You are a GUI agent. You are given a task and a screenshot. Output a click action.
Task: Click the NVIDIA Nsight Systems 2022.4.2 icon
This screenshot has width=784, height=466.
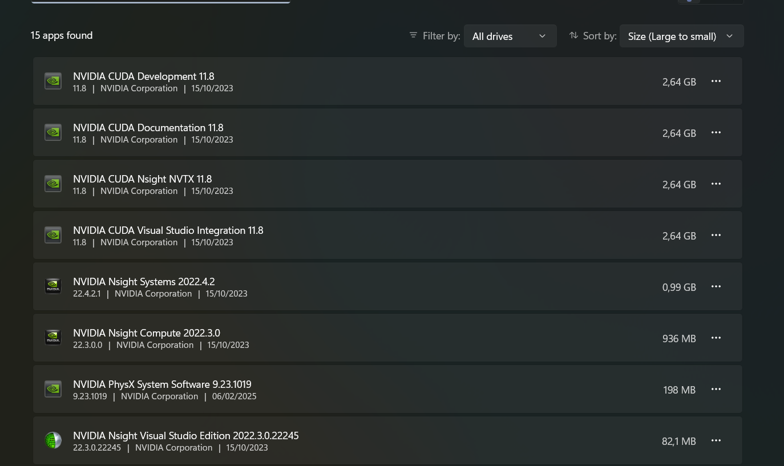pyautogui.click(x=53, y=286)
